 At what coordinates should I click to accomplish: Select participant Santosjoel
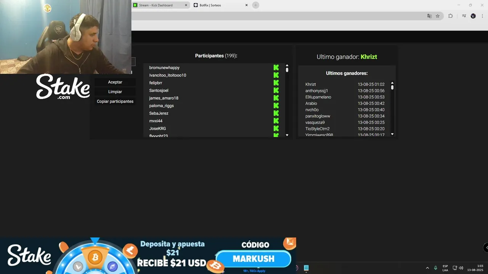click(159, 91)
